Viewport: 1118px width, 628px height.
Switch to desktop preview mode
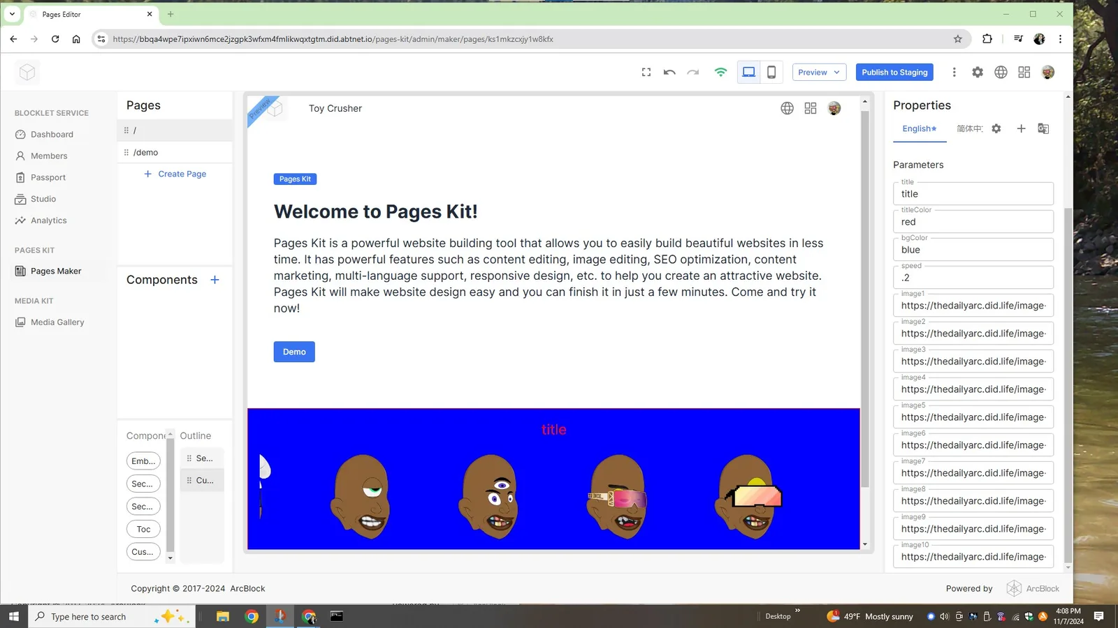(x=748, y=72)
